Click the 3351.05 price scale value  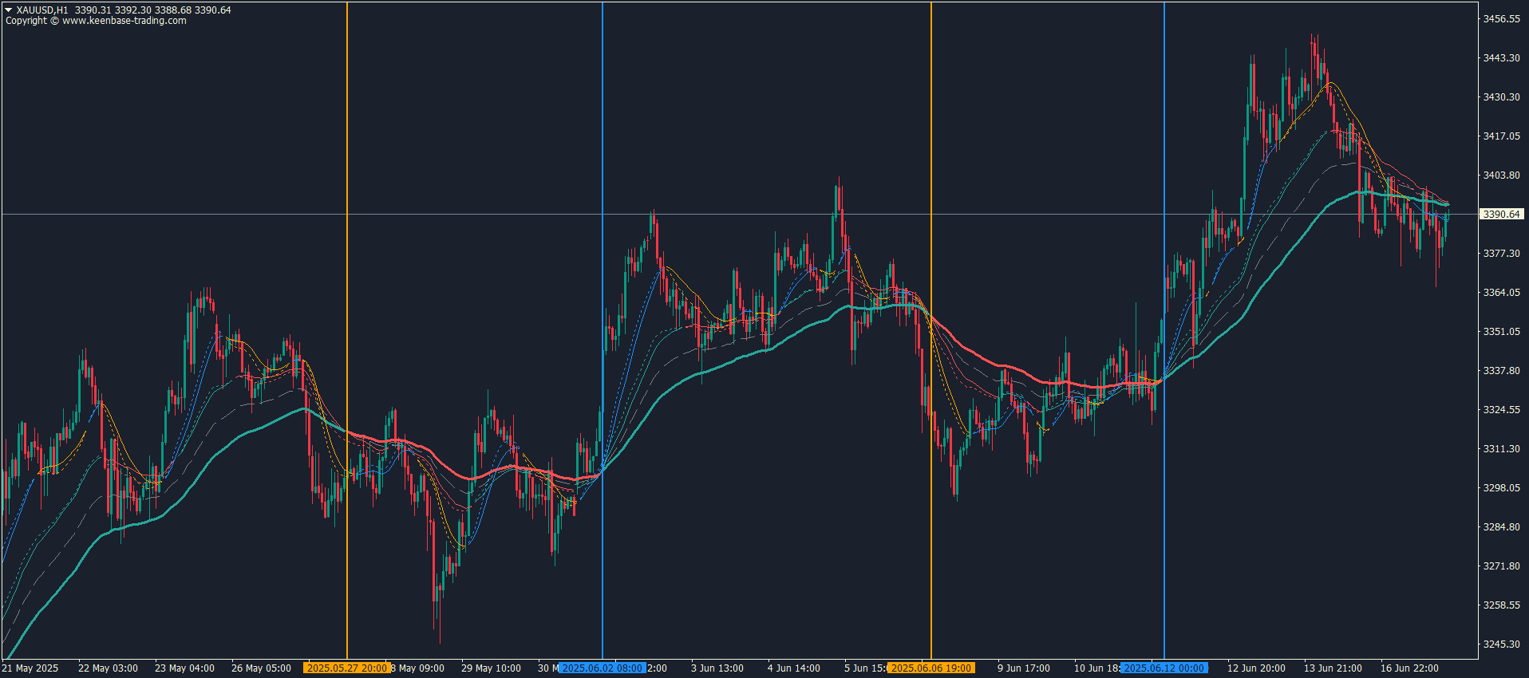(x=1502, y=332)
